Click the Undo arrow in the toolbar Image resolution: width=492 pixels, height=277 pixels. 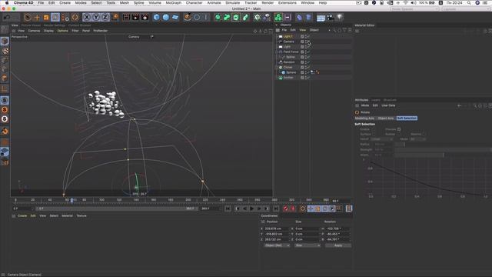[x=7, y=17]
